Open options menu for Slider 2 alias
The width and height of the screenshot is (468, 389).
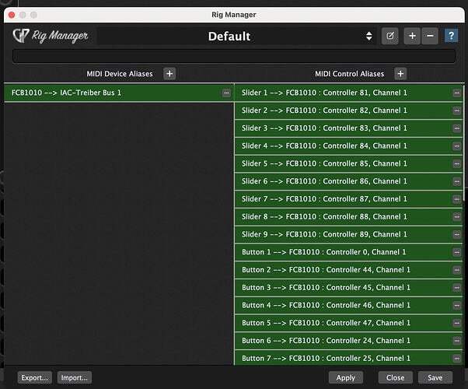coord(456,110)
